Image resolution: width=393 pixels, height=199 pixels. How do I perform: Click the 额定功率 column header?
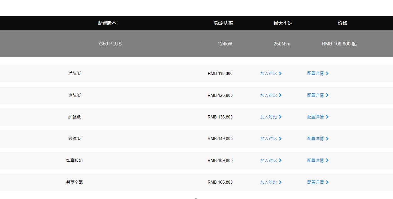[224, 23]
